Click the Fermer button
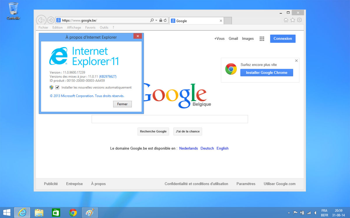Image resolution: width=350 pixels, height=218 pixels. pos(123,104)
